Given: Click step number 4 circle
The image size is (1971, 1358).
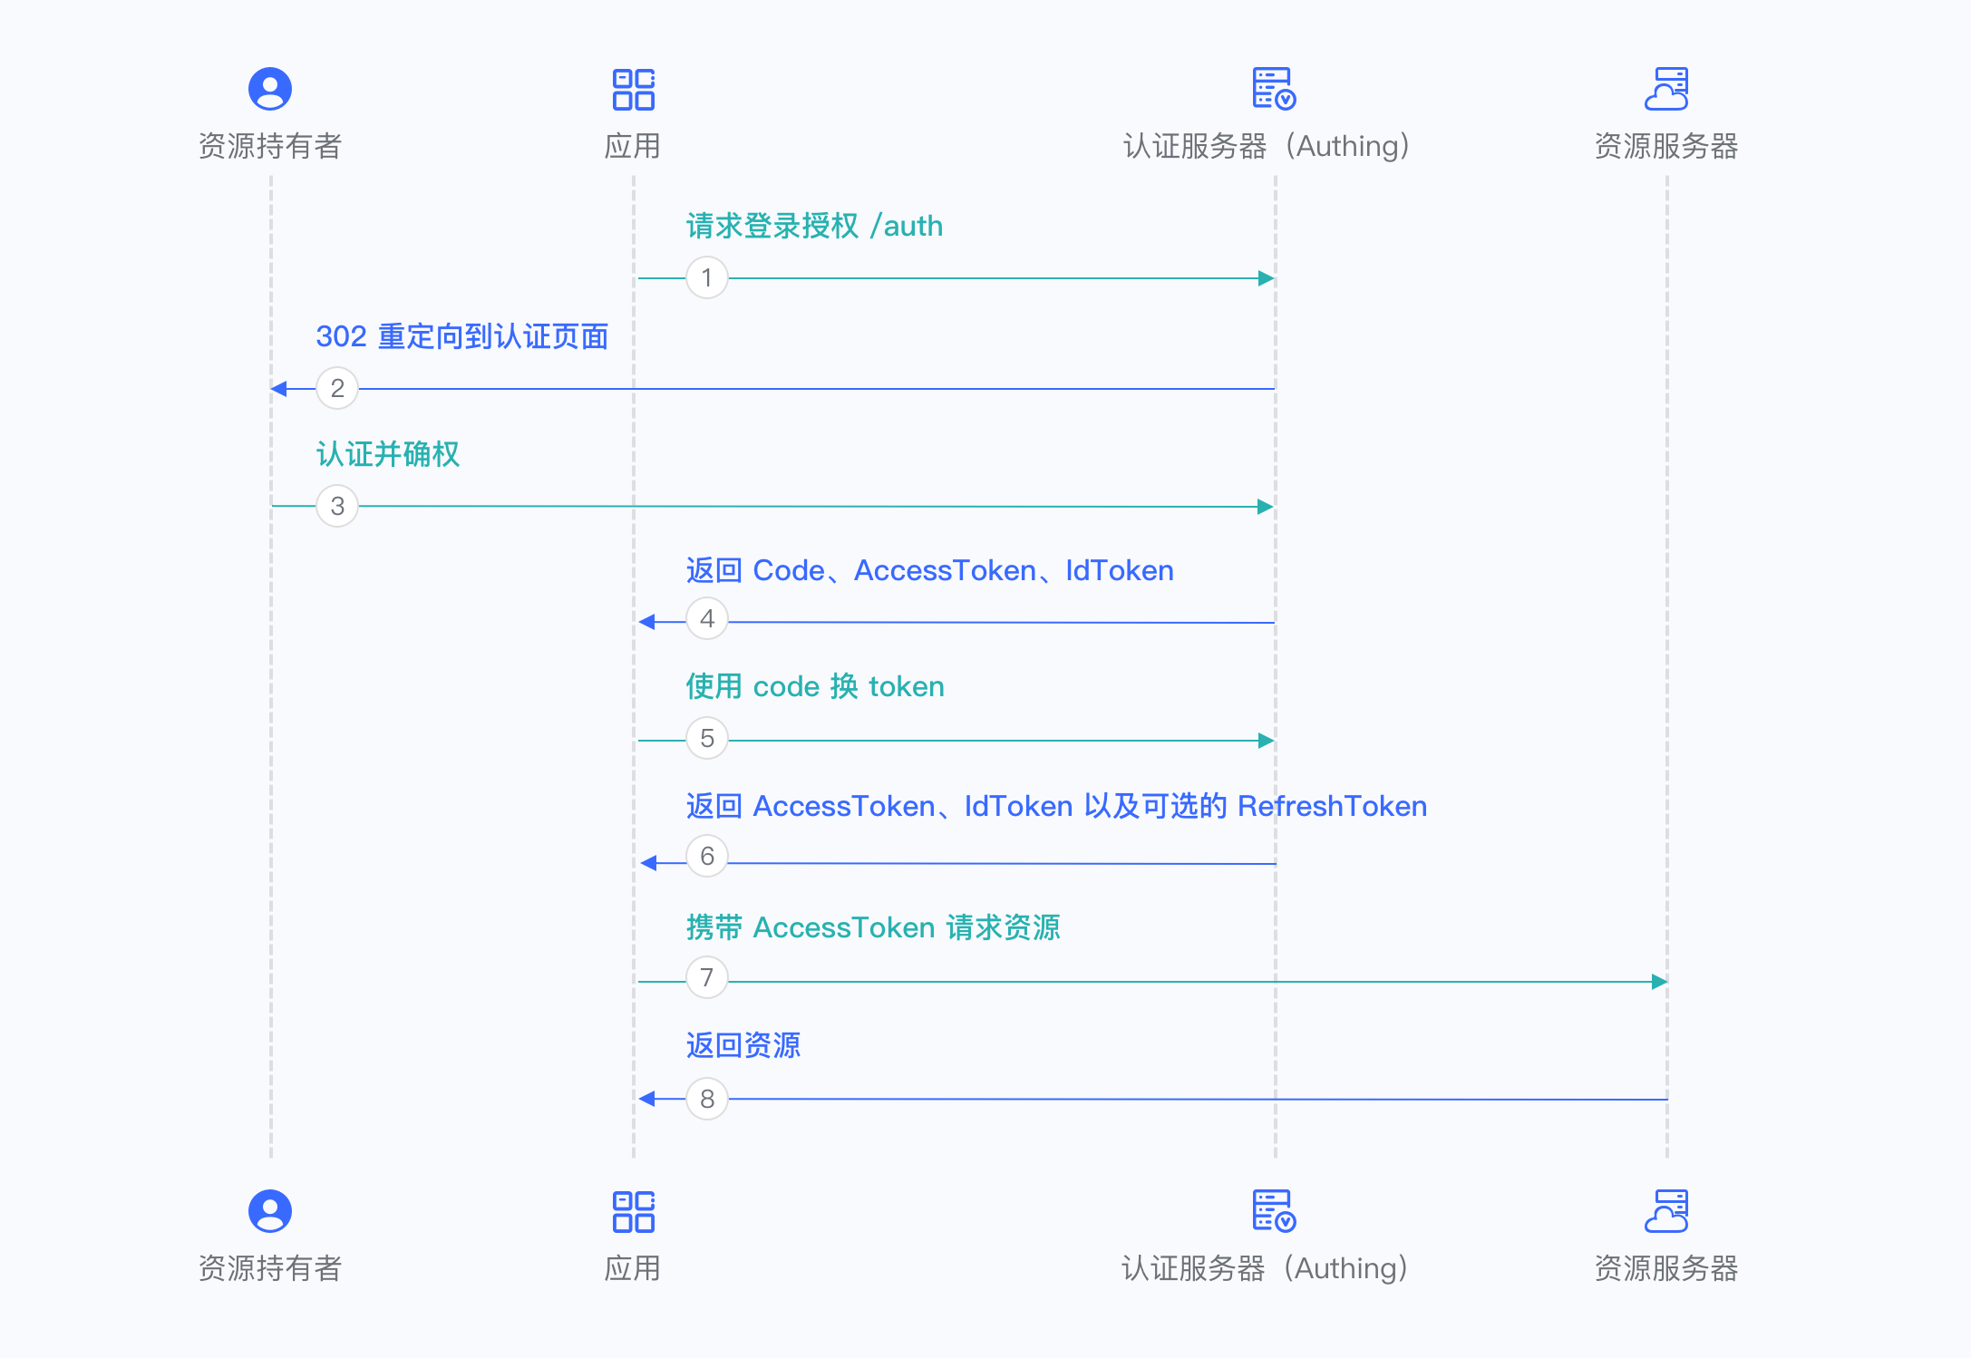Looking at the screenshot, I should click(707, 619).
